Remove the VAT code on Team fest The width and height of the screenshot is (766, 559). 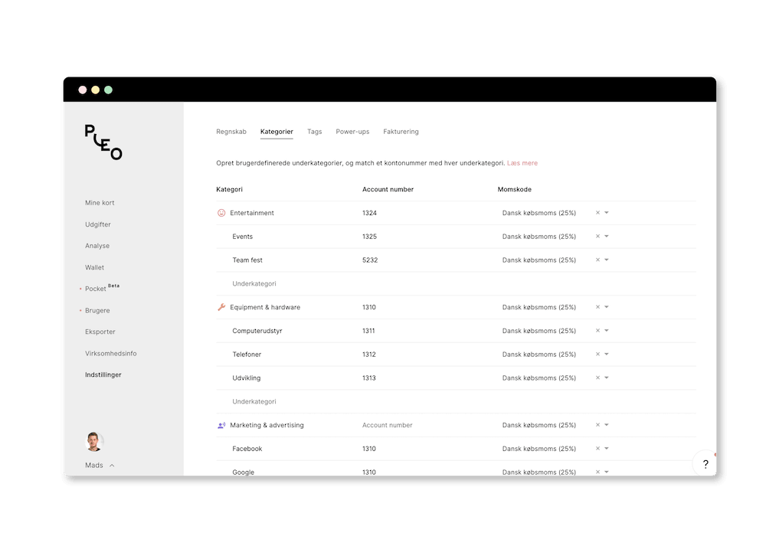point(597,260)
